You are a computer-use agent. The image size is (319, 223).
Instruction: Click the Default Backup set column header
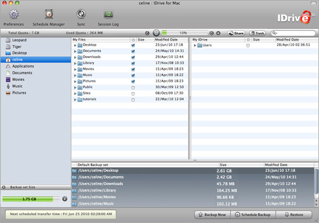pyautogui.click(x=147, y=164)
